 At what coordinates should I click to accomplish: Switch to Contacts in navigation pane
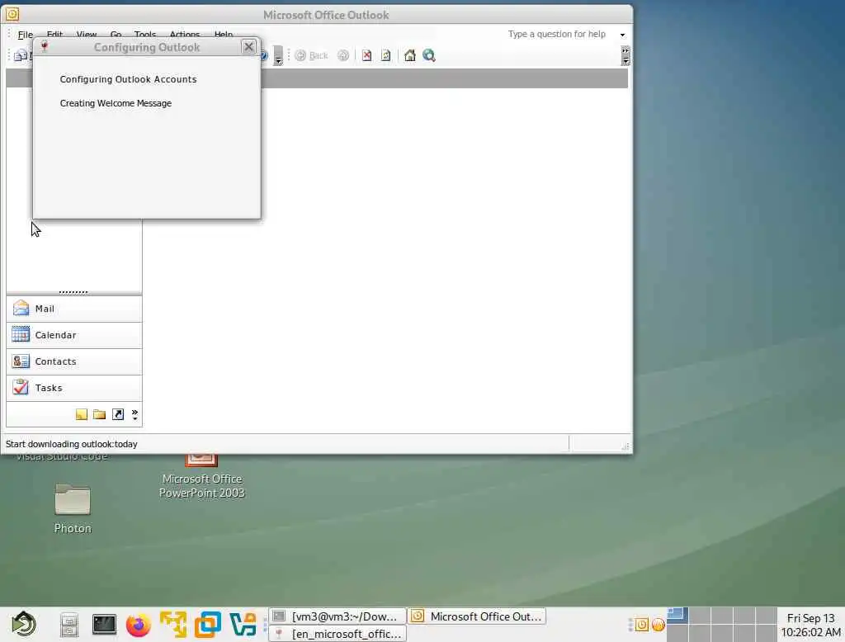pos(74,361)
